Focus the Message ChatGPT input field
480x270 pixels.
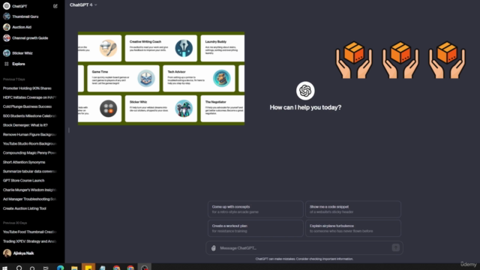[x=304, y=248]
